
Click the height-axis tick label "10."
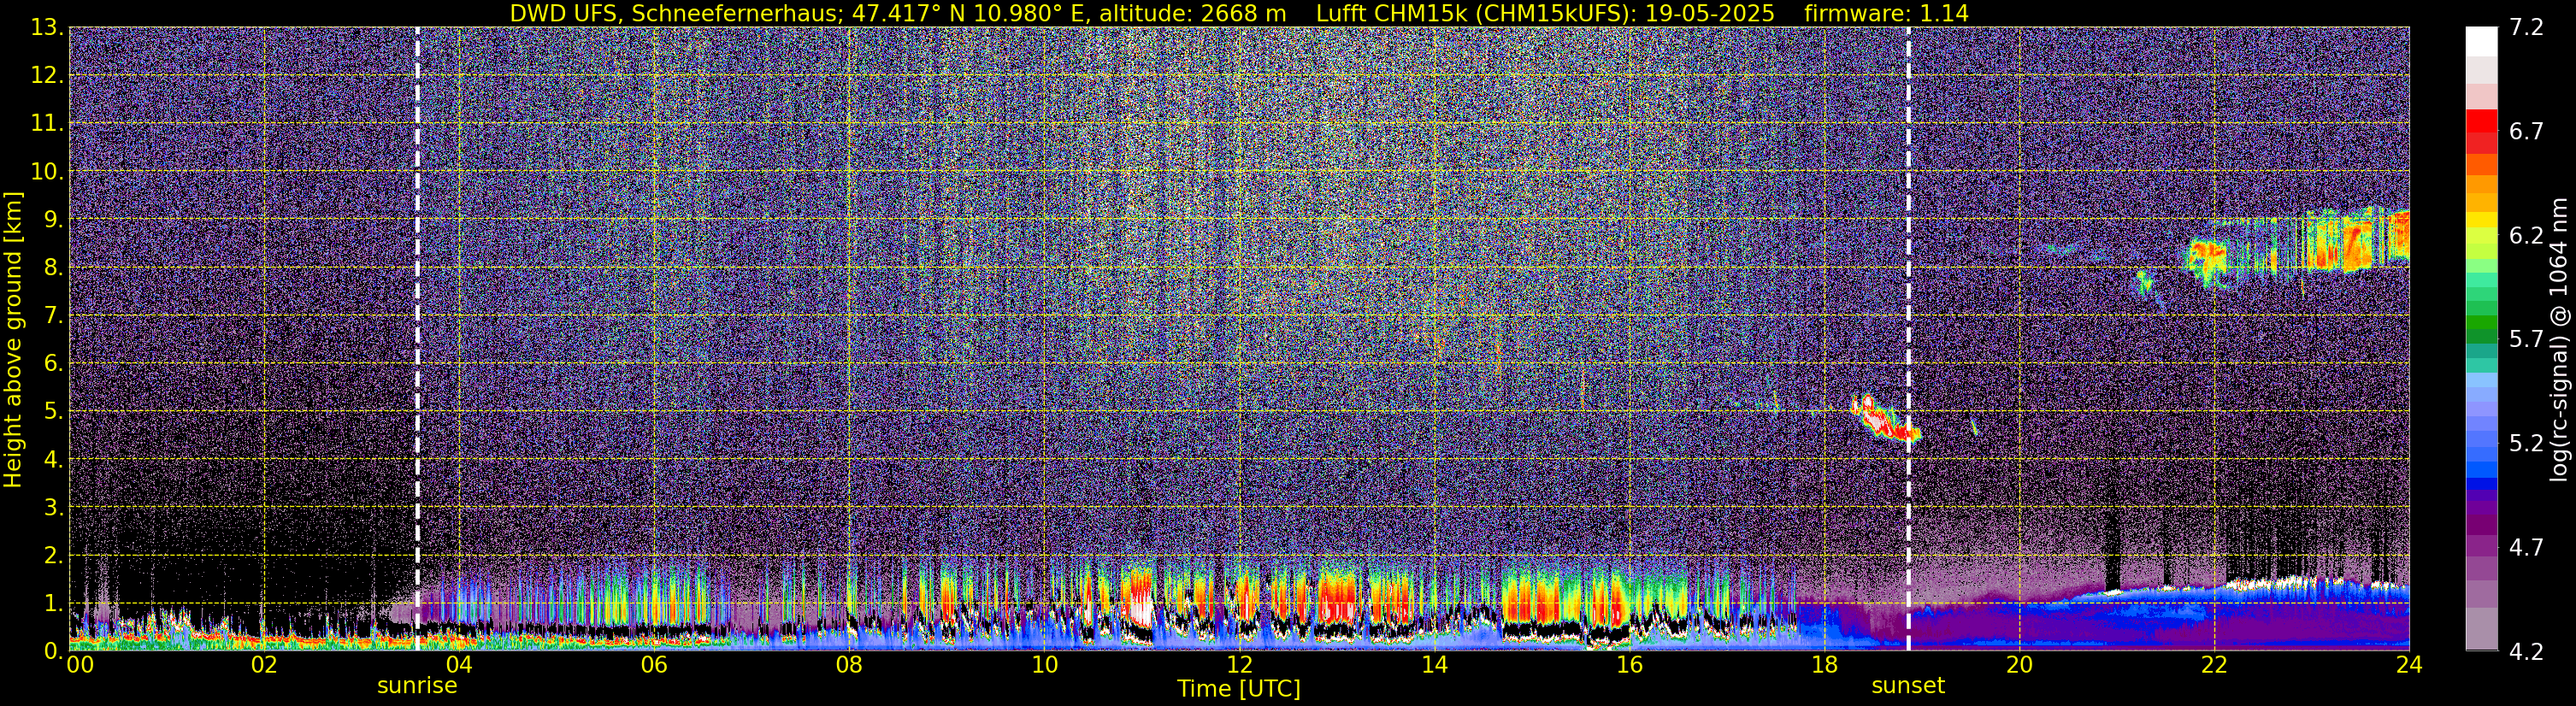click(47, 171)
